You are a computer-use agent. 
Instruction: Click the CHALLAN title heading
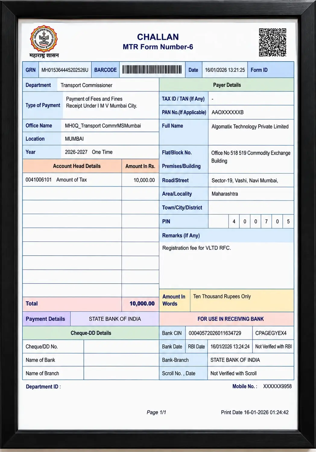pos(158,37)
